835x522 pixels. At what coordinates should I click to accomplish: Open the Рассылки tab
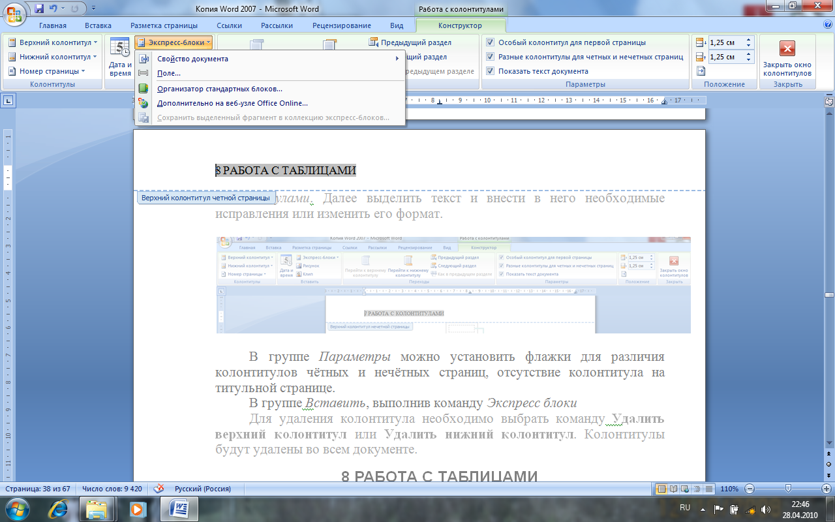pyautogui.click(x=277, y=25)
